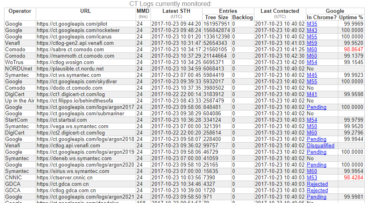Click the M55 link in the skydiver row
Viewport: 368px width, 203px height.
point(312,82)
